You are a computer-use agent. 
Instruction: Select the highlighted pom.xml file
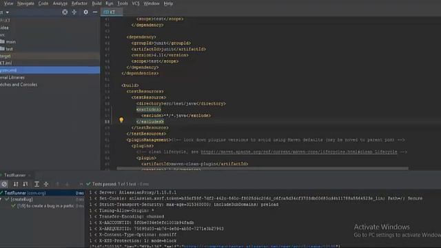(50, 70)
